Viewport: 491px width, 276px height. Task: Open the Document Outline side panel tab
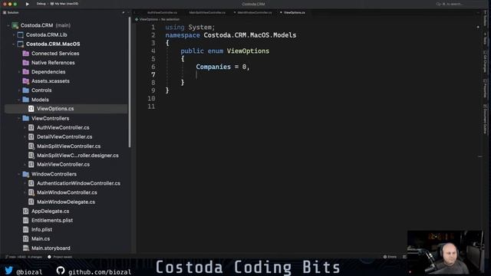485,119
